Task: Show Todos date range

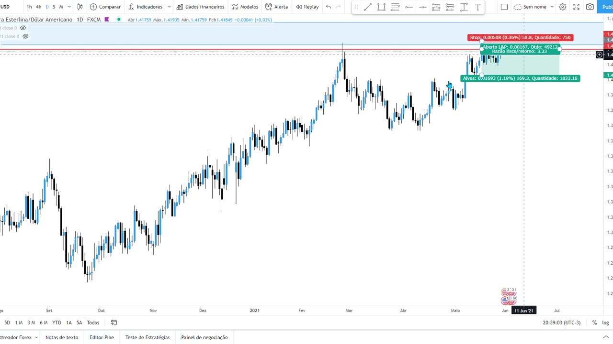Action: pos(93,322)
